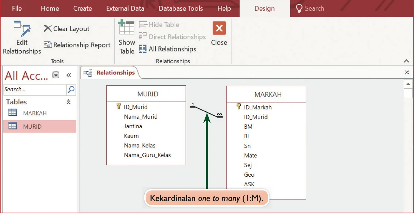Select the Design tab
Image resolution: width=415 pixels, height=214 pixels.
click(x=265, y=9)
